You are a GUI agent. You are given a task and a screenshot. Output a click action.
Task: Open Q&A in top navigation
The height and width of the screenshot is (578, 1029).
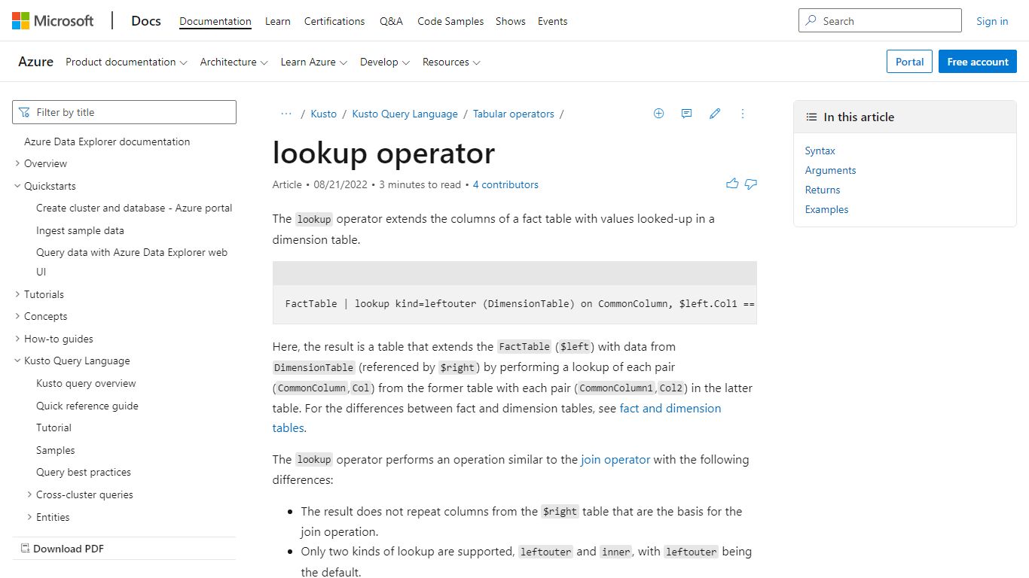(x=391, y=21)
